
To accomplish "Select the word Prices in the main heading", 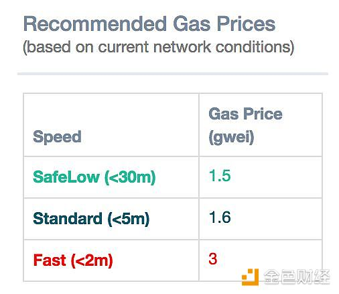I will (x=247, y=23).
